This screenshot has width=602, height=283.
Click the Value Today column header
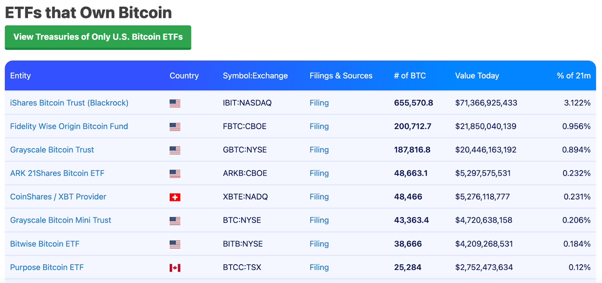pos(477,76)
